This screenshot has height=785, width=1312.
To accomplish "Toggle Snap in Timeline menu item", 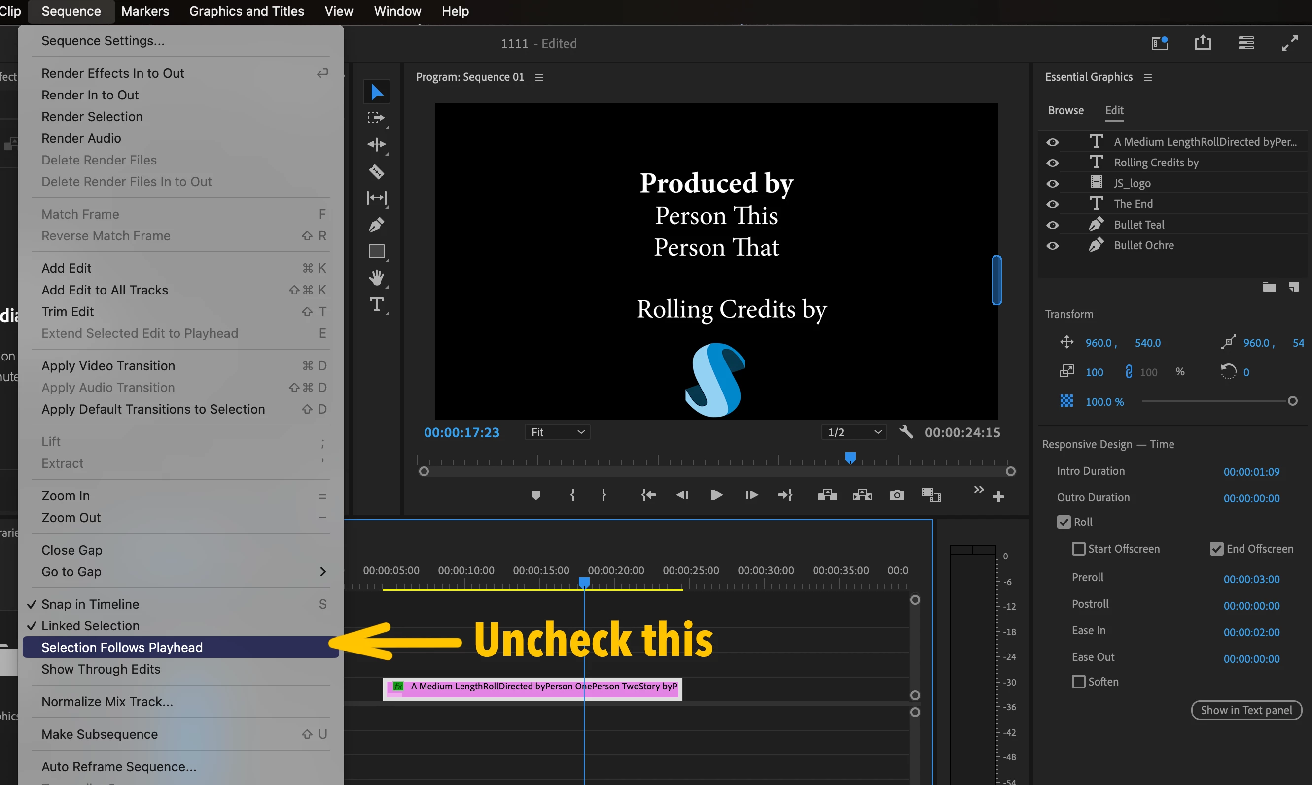I will pos(180,604).
